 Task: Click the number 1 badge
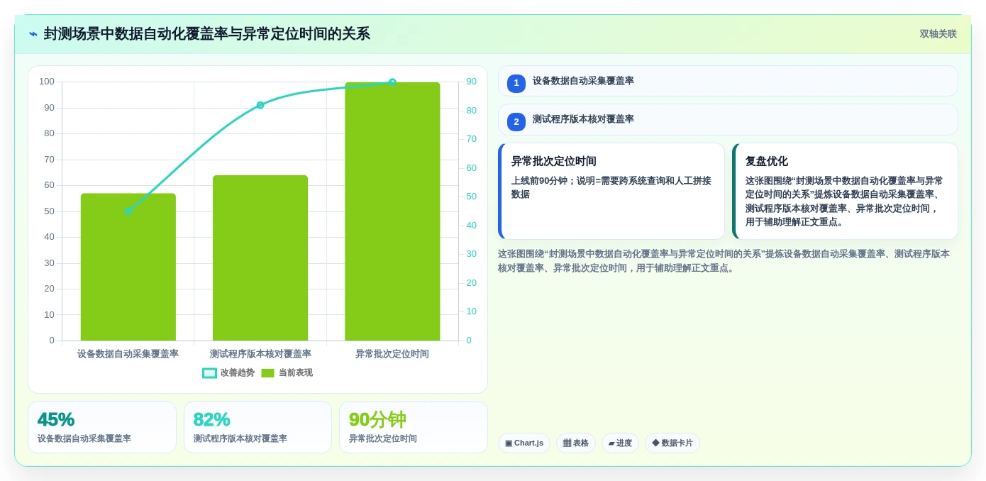[x=516, y=83]
